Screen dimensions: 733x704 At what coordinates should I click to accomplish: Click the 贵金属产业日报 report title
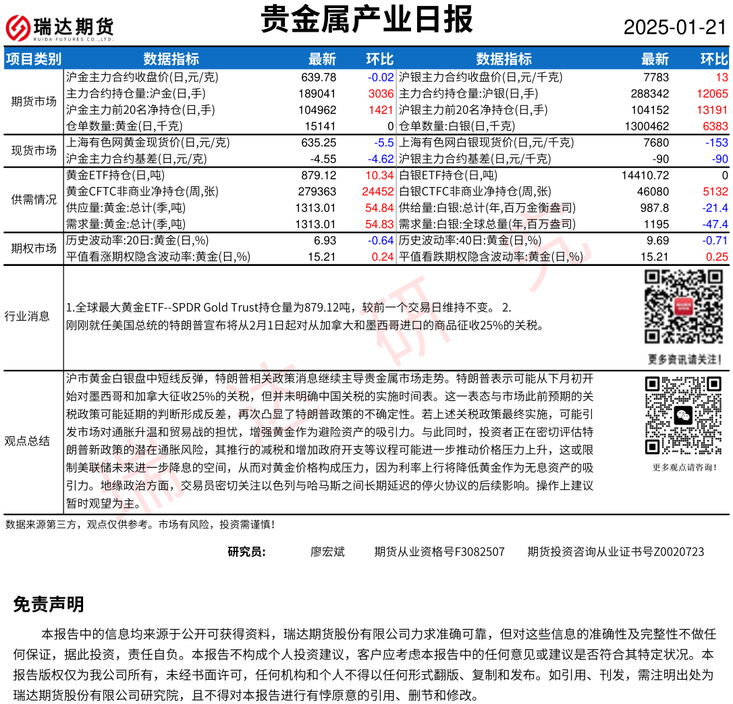367,20
